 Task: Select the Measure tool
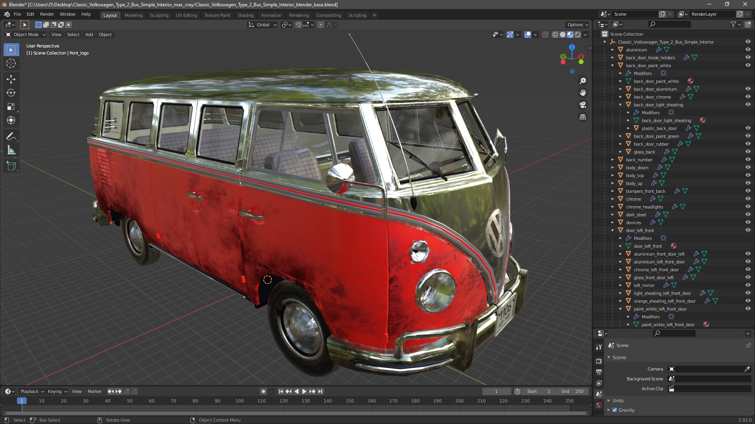pyautogui.click(x=11, y=150)
